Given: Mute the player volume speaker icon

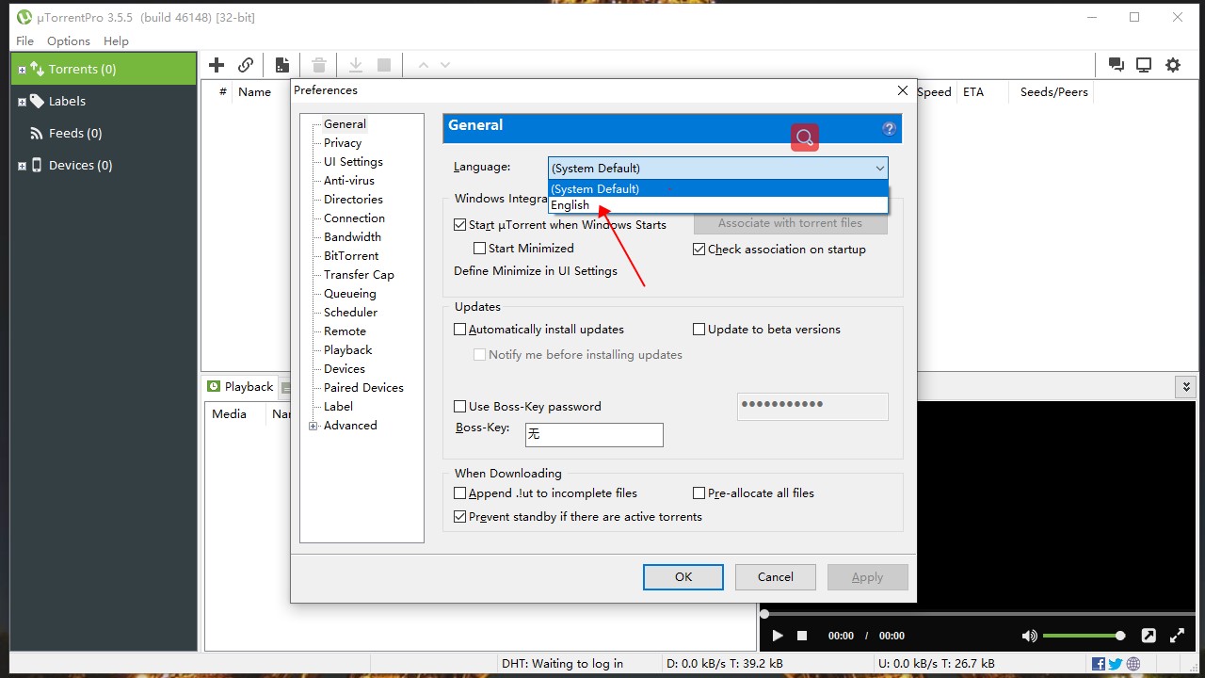Looking at the screenshot, I should point(1030,636).
